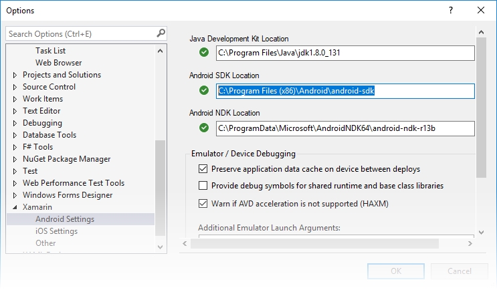Open the Task List options page

coord(50,51)
